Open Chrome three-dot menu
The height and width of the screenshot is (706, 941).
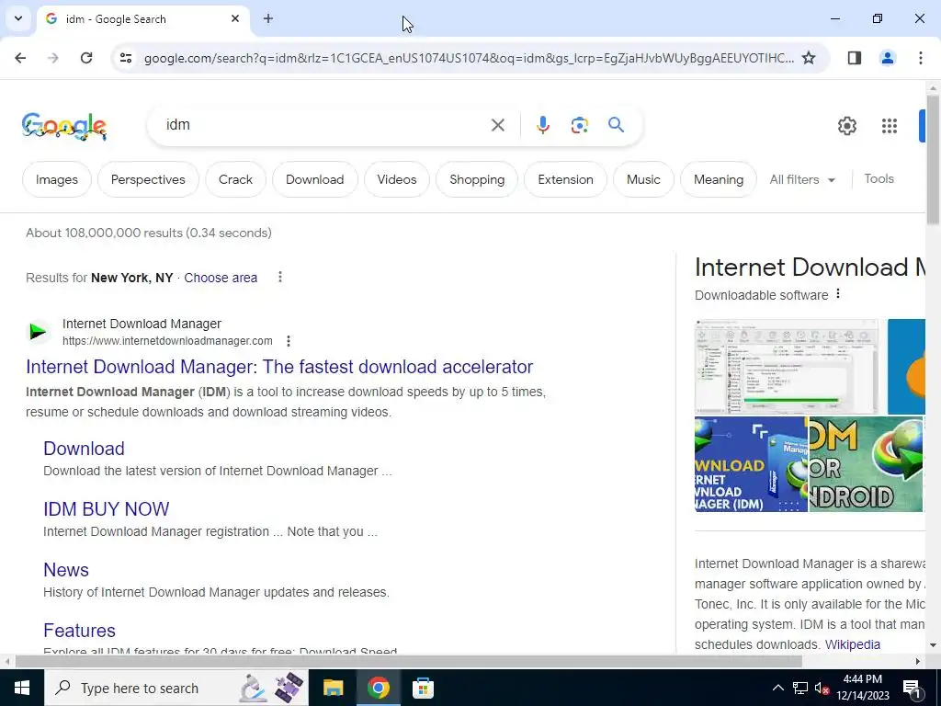click(920, 58)
